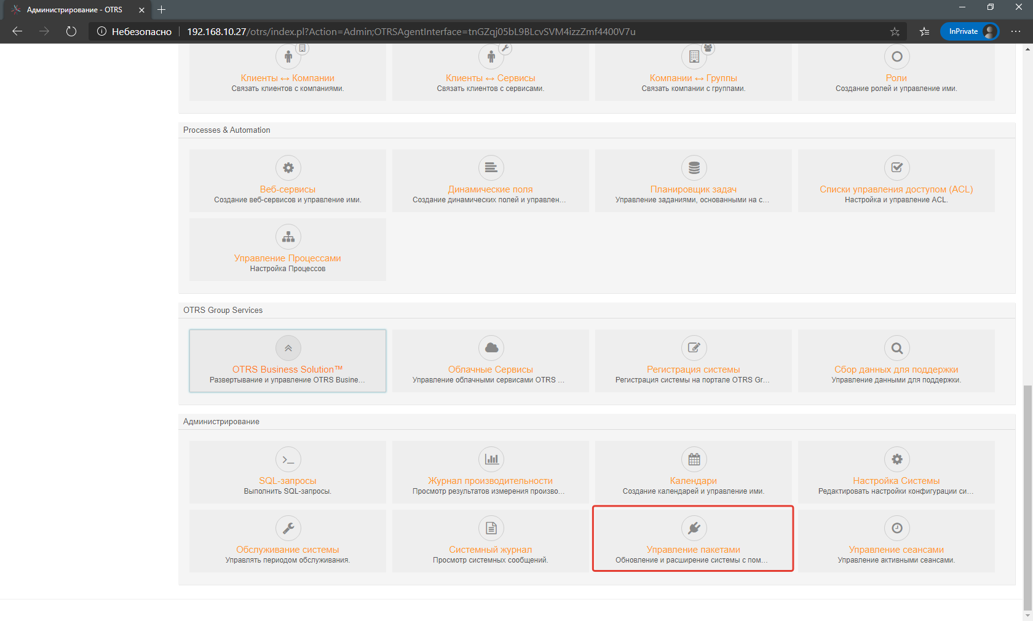
Task: Open Регистрация системы link
Action: click(x=694, y=370)
